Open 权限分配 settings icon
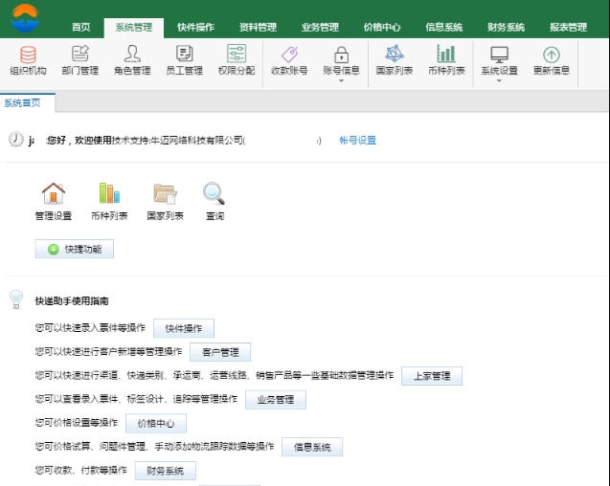 pyautogui.click(x=236, y=55)
